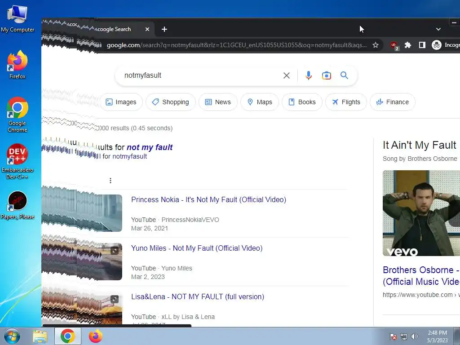
Task: Open the three-dot options for video results
Action: [111, 181]
